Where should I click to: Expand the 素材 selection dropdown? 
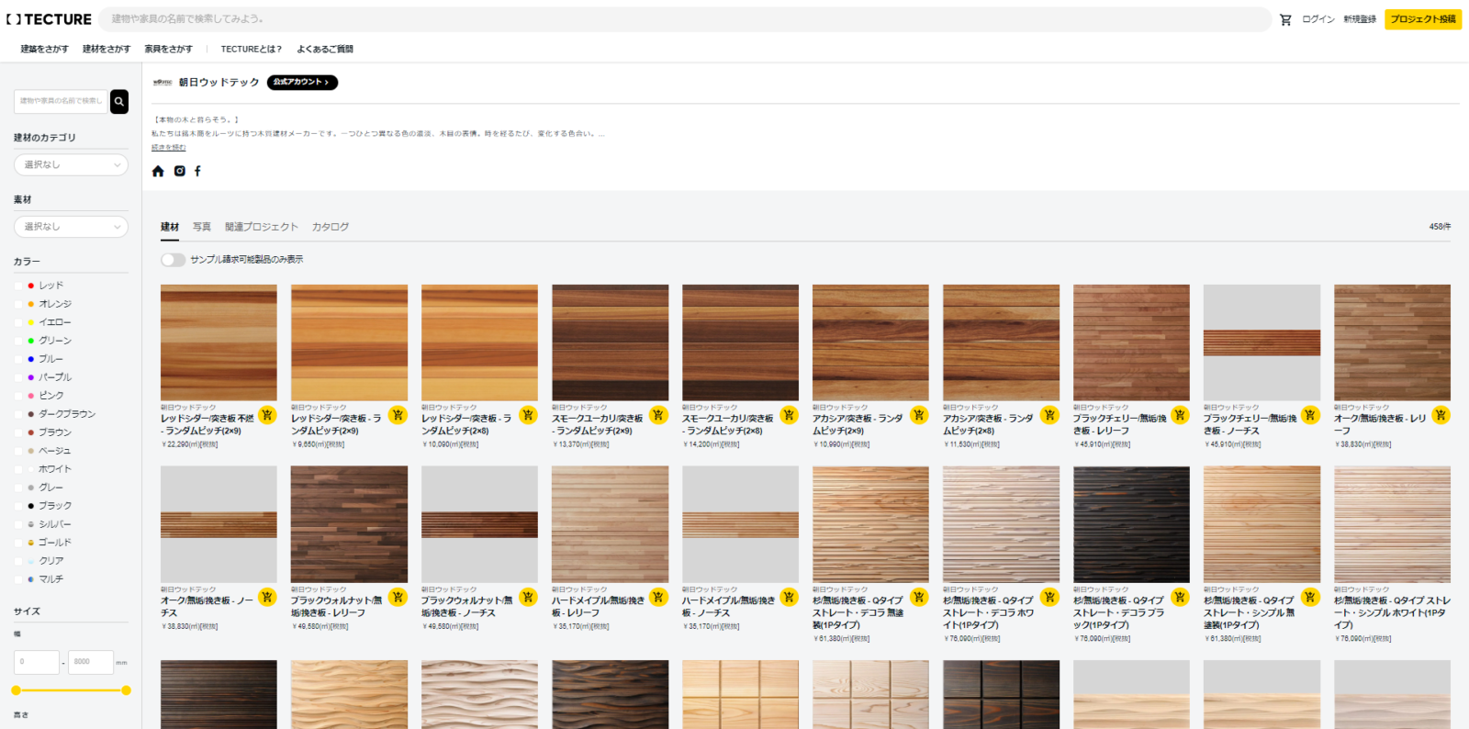click(x=71, y=226)
